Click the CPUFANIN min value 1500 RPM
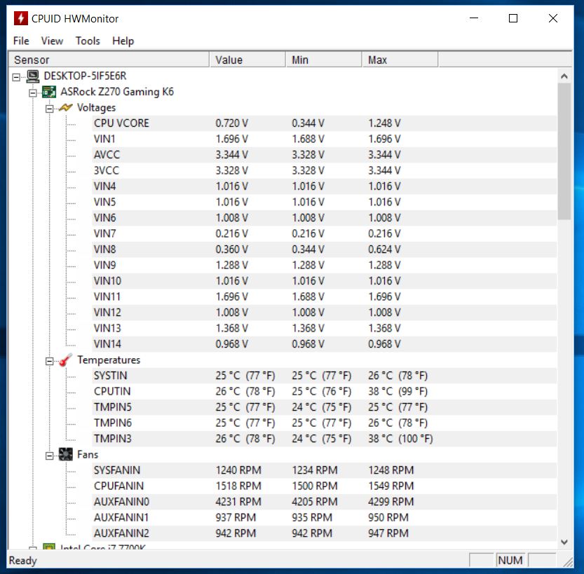The width and height of the screenshot is (584, 574). coord(315,486)
